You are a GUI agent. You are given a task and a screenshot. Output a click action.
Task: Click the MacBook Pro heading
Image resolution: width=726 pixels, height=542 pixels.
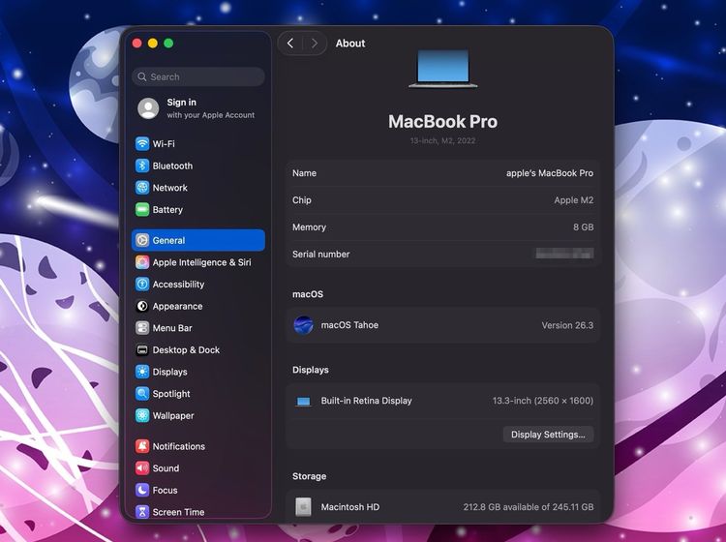pos(442,122)
